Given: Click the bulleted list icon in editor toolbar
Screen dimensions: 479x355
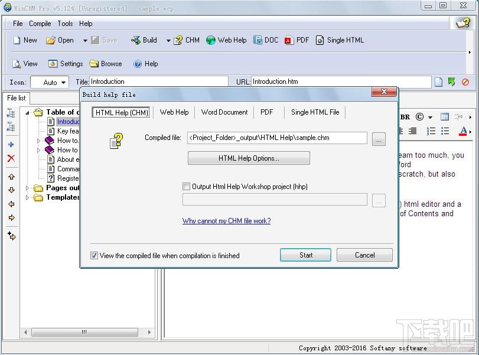Looking at the screenshot, I should tap(445, 131).
